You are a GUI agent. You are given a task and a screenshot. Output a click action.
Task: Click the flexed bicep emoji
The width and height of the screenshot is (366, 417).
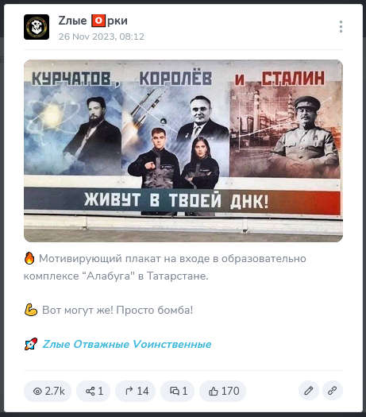(31, 310)
